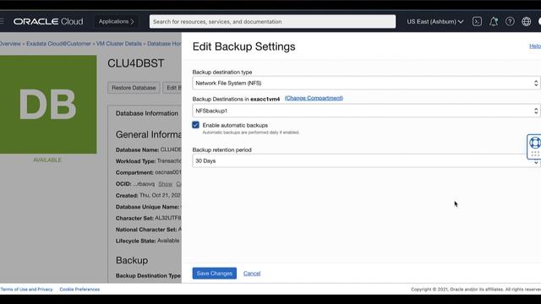The height and width of the screenshot is (304, 541).
Task: Click the Workload Type row
Action: pyautogui.click(x=149, y=161)
